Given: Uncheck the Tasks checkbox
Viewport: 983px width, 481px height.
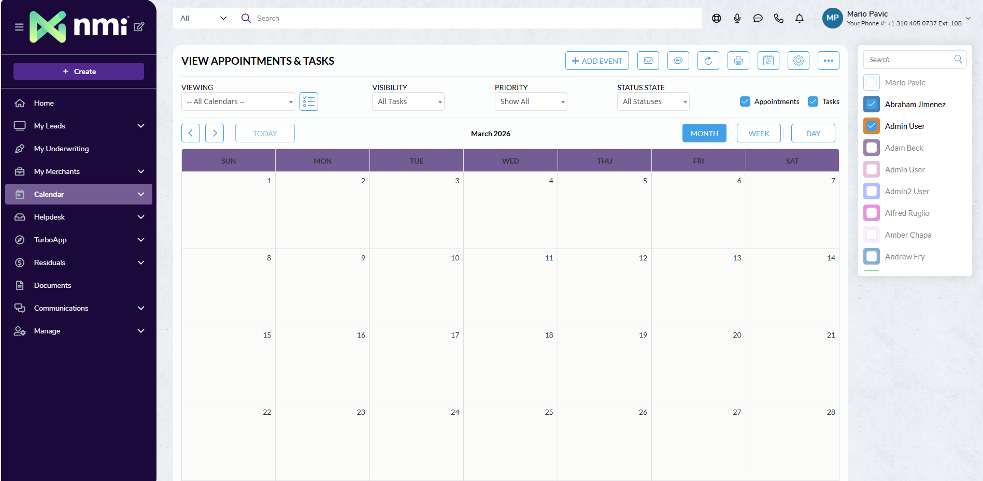Looking at the screenshot, I should point(813,101).
